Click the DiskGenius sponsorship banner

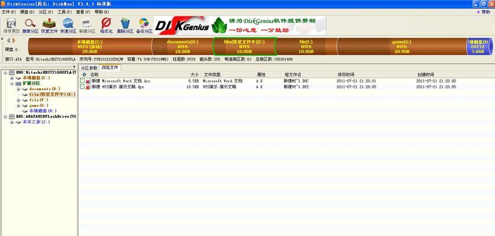[240, 25]
